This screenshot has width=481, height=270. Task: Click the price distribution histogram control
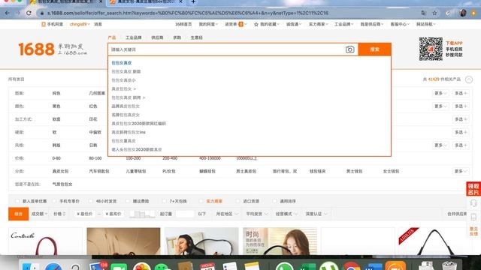point(142,214)
